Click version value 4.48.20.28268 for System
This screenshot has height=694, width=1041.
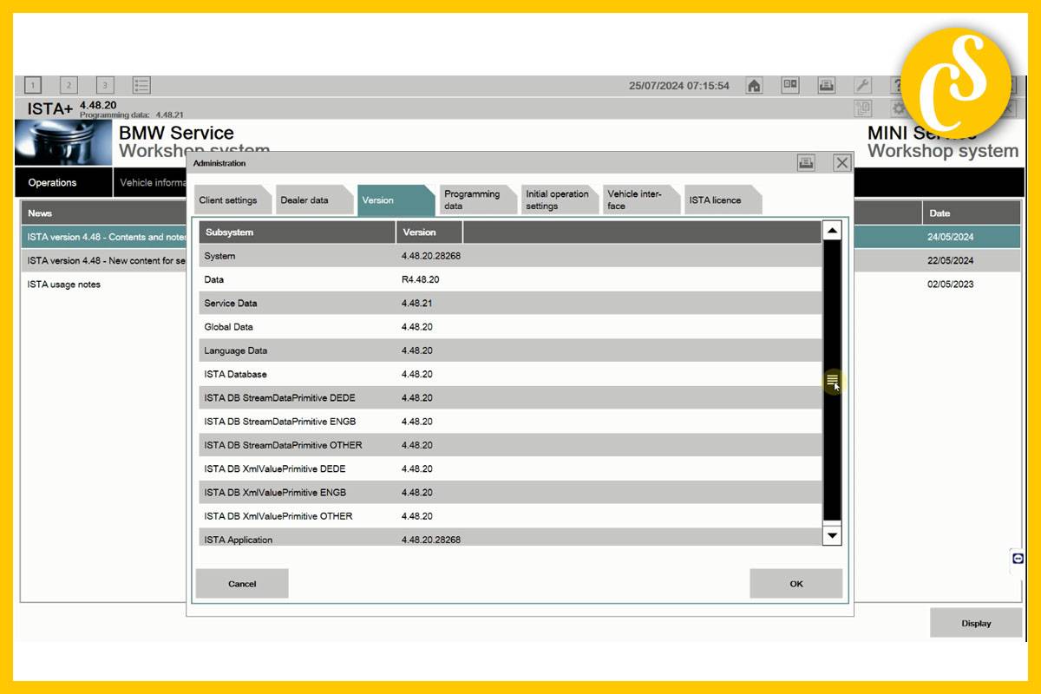(431, 256)
